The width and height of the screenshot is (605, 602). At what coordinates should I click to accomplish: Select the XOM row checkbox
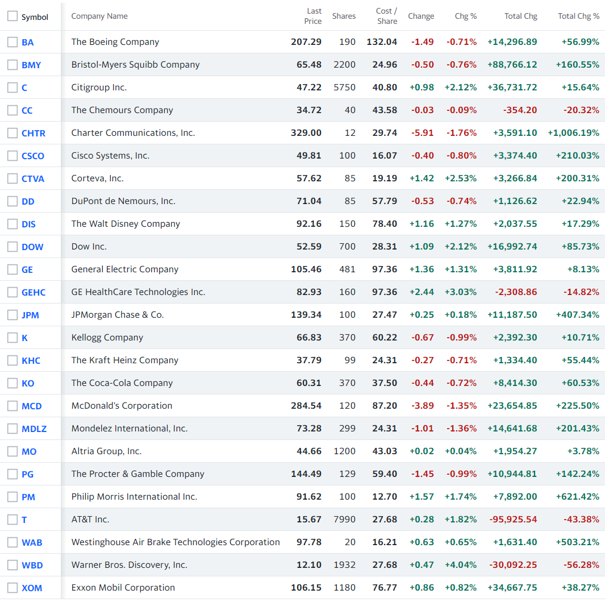(12, 588)
